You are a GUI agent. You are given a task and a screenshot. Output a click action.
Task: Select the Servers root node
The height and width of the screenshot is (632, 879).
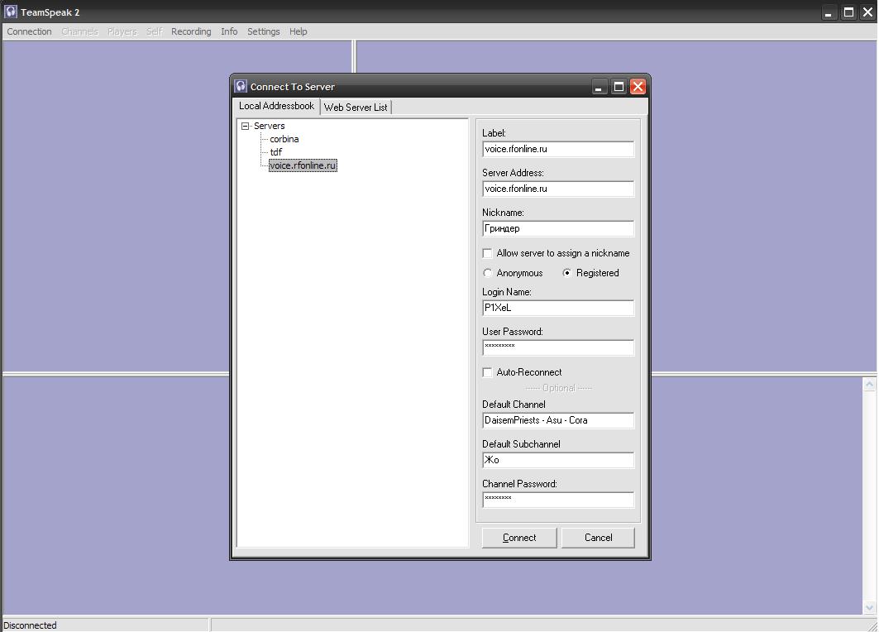click(269, 127)
